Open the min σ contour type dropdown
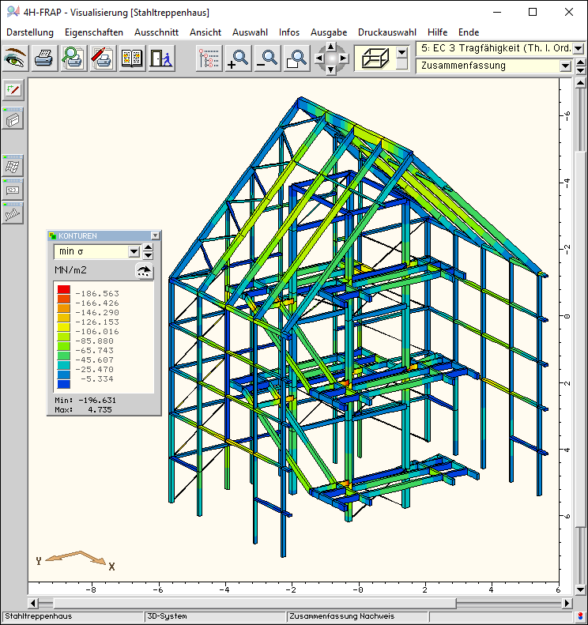Image resolution: width=588 pixels, height=625 pixels. pos(134,252)
